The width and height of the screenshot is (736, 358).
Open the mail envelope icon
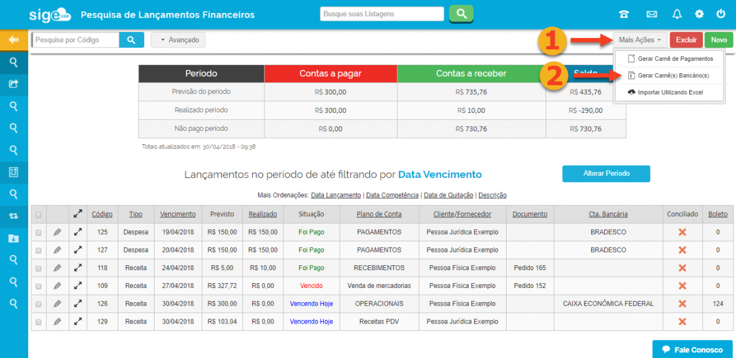click(x=652, y=14)
